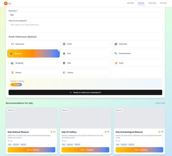Click the Shopping bags icon
The image size is (172, 156).
(x=12, y=63)
